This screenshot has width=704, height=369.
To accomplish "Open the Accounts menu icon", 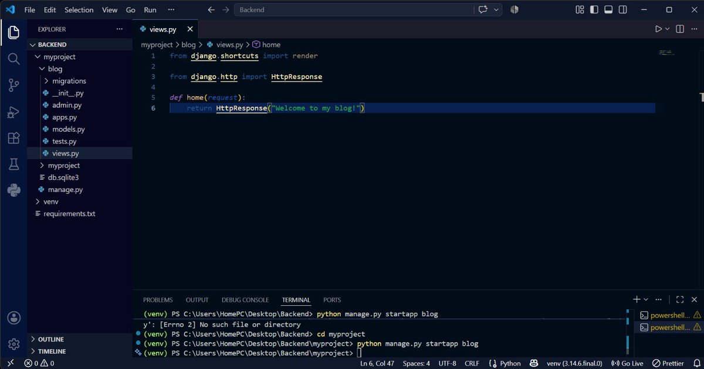I will coord(13,317).
